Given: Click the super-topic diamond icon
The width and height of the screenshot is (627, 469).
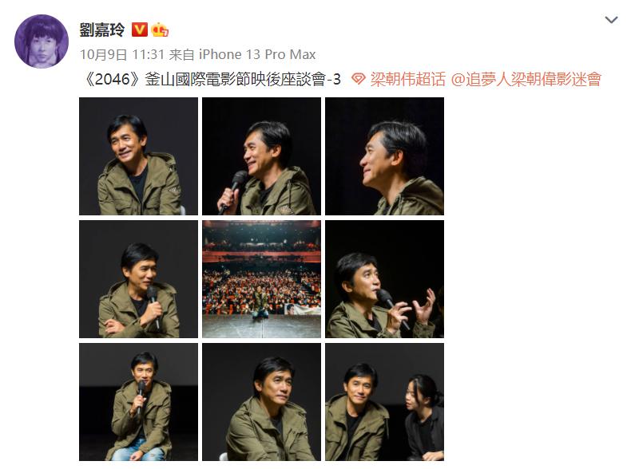Looking at the screenshot, I should click(359, 79).
